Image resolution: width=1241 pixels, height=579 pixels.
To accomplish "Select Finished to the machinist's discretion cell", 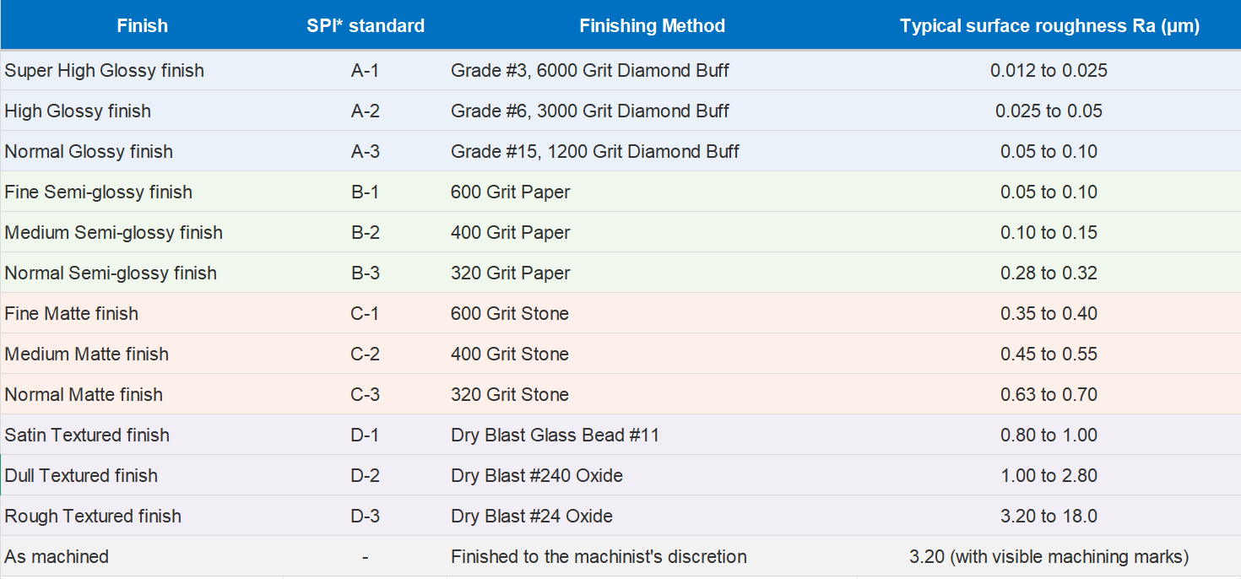I will pos(599,557).
